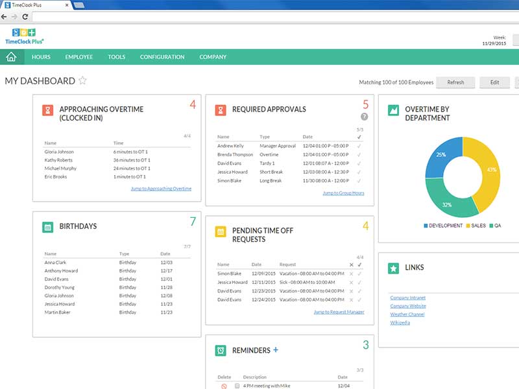Deny Simon Blake's time off request
The width and height of the screenshot is (519, 389).
tap(352, 274)
